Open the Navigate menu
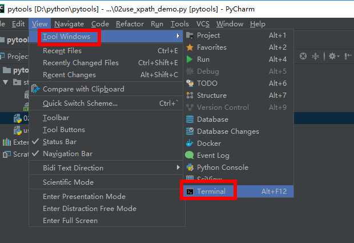 pyautogui.click(x=69, y=24)
